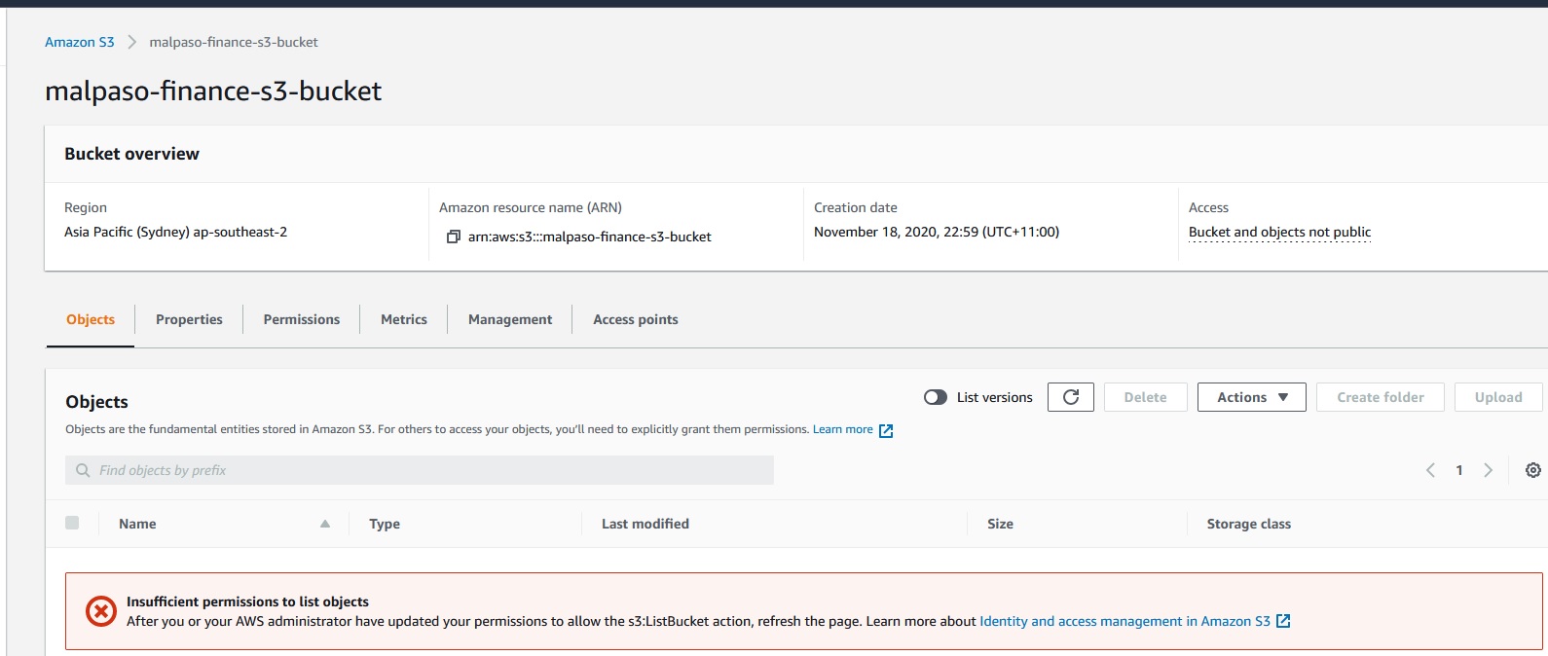1548x656 pixels.
Task: Go to the next page using right chevron
Action: [1488, 470]
